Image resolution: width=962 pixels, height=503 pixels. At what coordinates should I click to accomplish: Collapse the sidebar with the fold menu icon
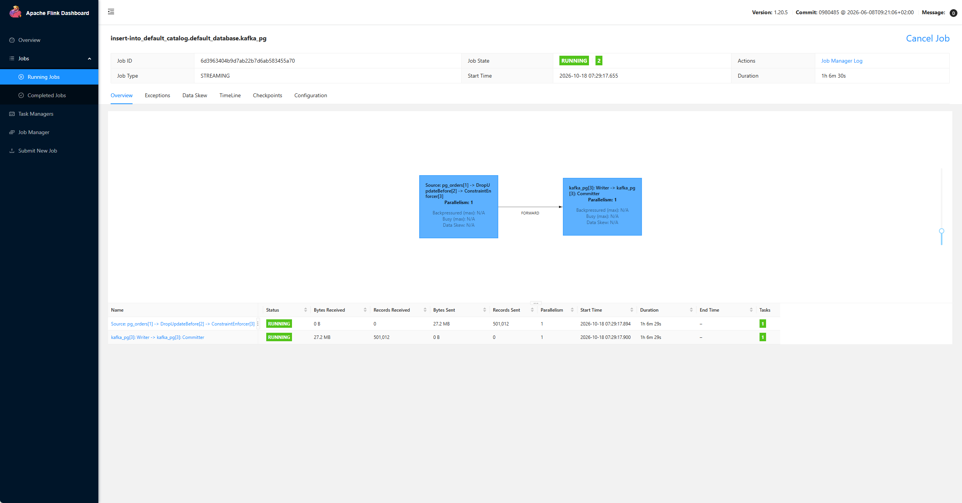coord(111,12)
